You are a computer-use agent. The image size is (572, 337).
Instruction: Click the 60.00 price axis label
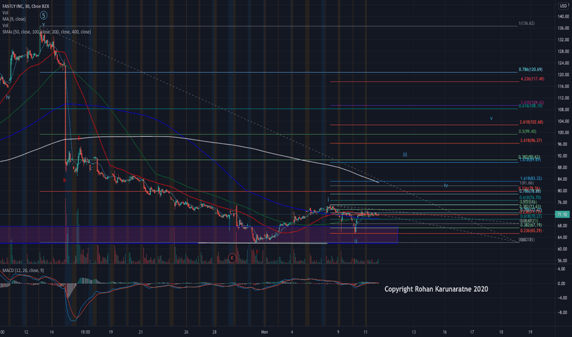[x=563, y=249]
